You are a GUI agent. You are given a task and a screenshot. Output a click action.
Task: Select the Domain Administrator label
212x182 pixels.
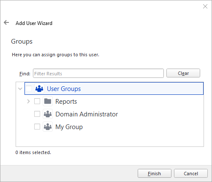click(87, 114)
